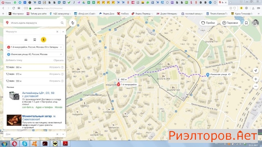Select the 12 мин 990 м route
This screenshot has height=147, width=262.
coord(34,81)
